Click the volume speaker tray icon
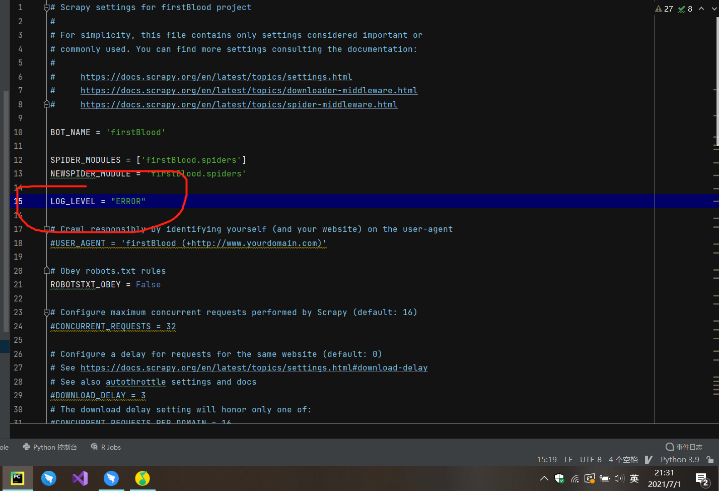719x491 pixels. [x=619, y=478]
